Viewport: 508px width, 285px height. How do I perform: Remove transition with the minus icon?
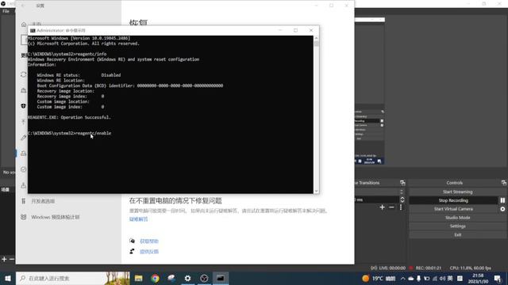click(x=391, y=207)
